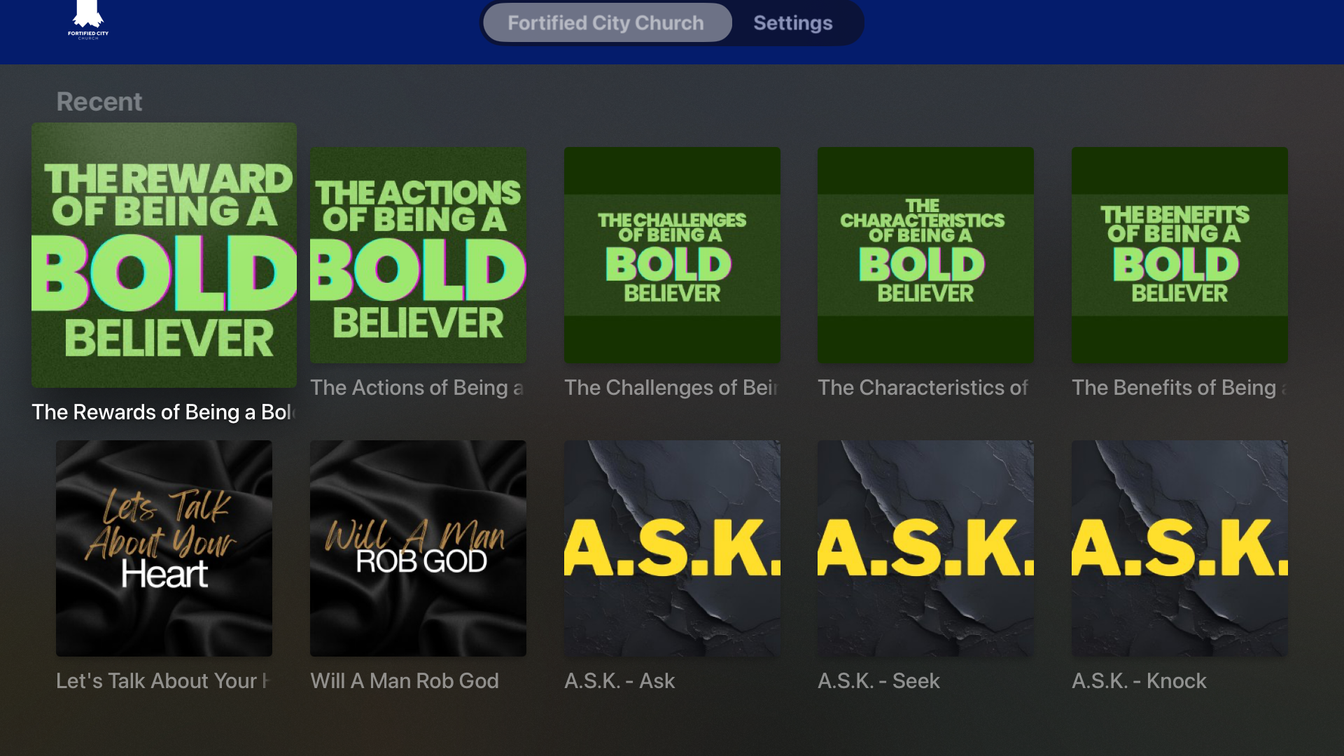Open the A.S.K. - Knock artwork

coord(1179,548)
